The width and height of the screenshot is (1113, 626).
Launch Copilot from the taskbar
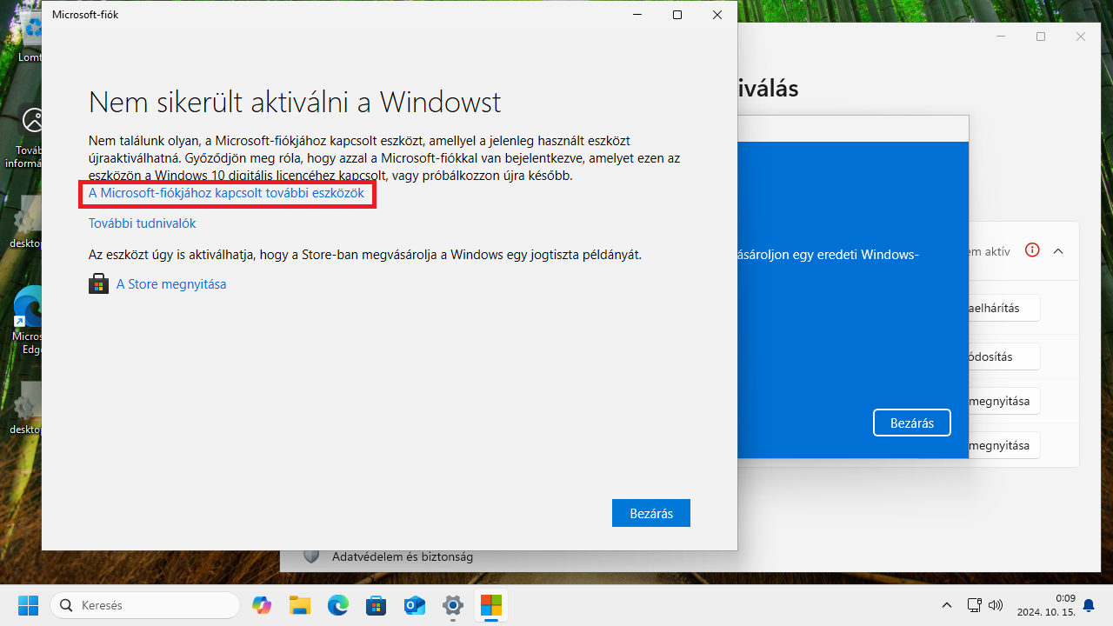coord(262,604)
